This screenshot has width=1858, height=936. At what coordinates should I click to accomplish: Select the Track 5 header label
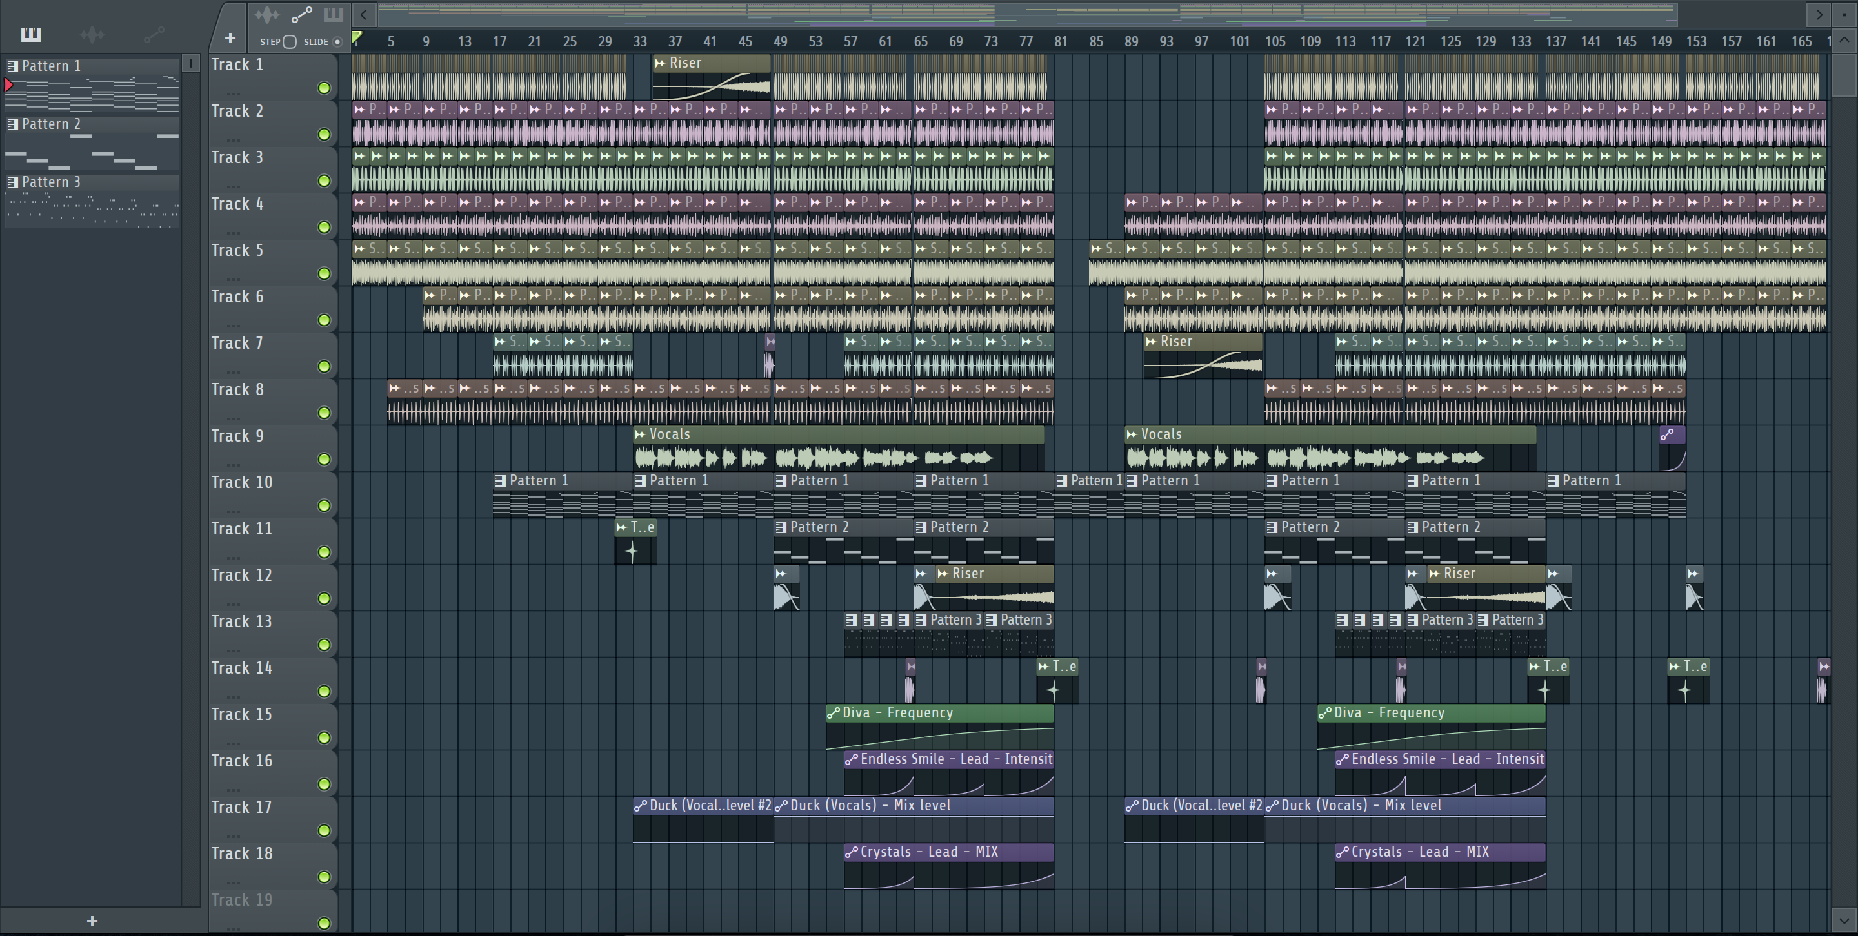237,250
